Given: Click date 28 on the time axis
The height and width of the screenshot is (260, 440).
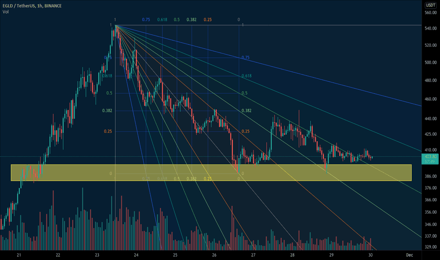Looking at the screenshot, I should click(292, 255).
